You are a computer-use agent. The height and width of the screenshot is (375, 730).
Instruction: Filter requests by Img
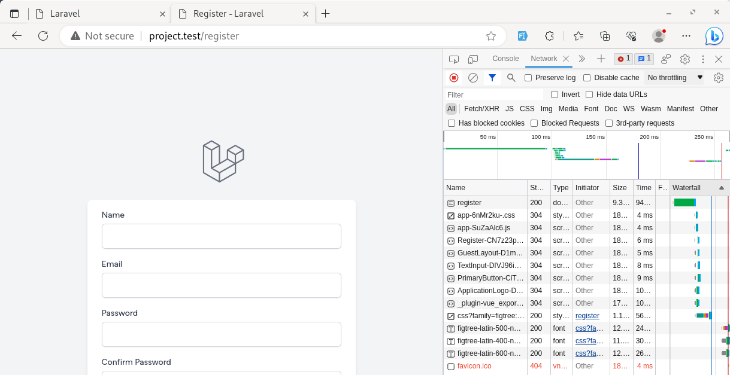click(x=547, y=109)
